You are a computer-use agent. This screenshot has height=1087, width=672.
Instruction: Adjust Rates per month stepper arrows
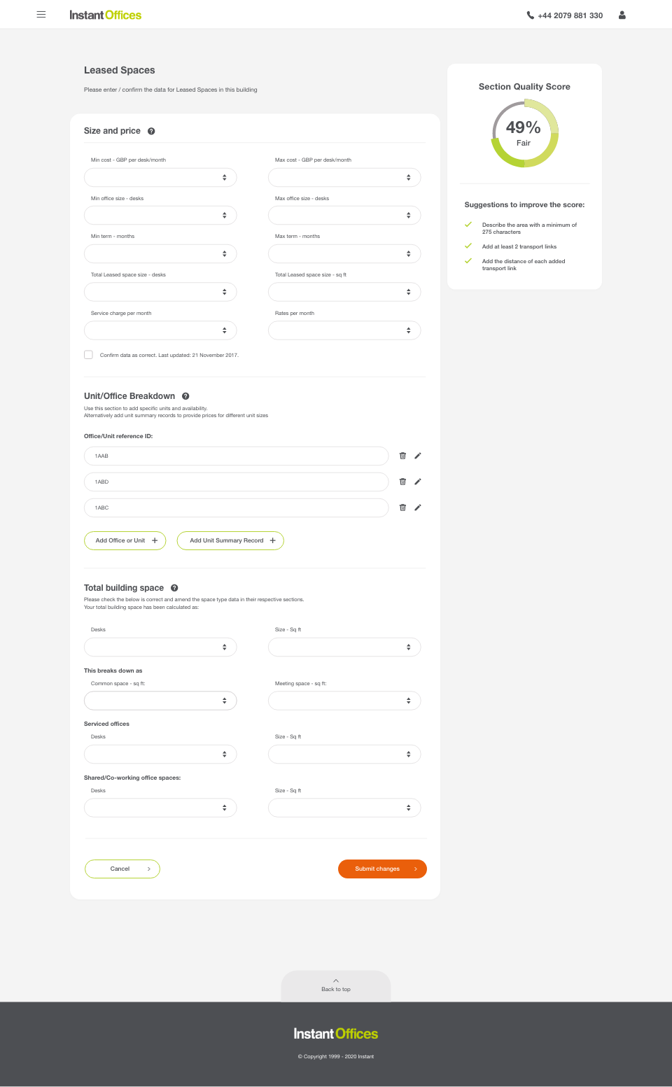(409, 330)
